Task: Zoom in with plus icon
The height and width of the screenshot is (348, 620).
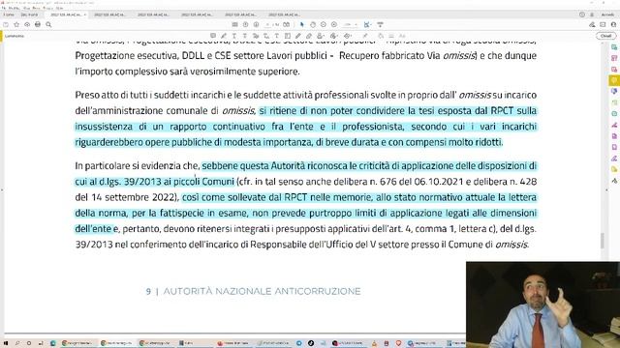Action: tap(334, 24)
